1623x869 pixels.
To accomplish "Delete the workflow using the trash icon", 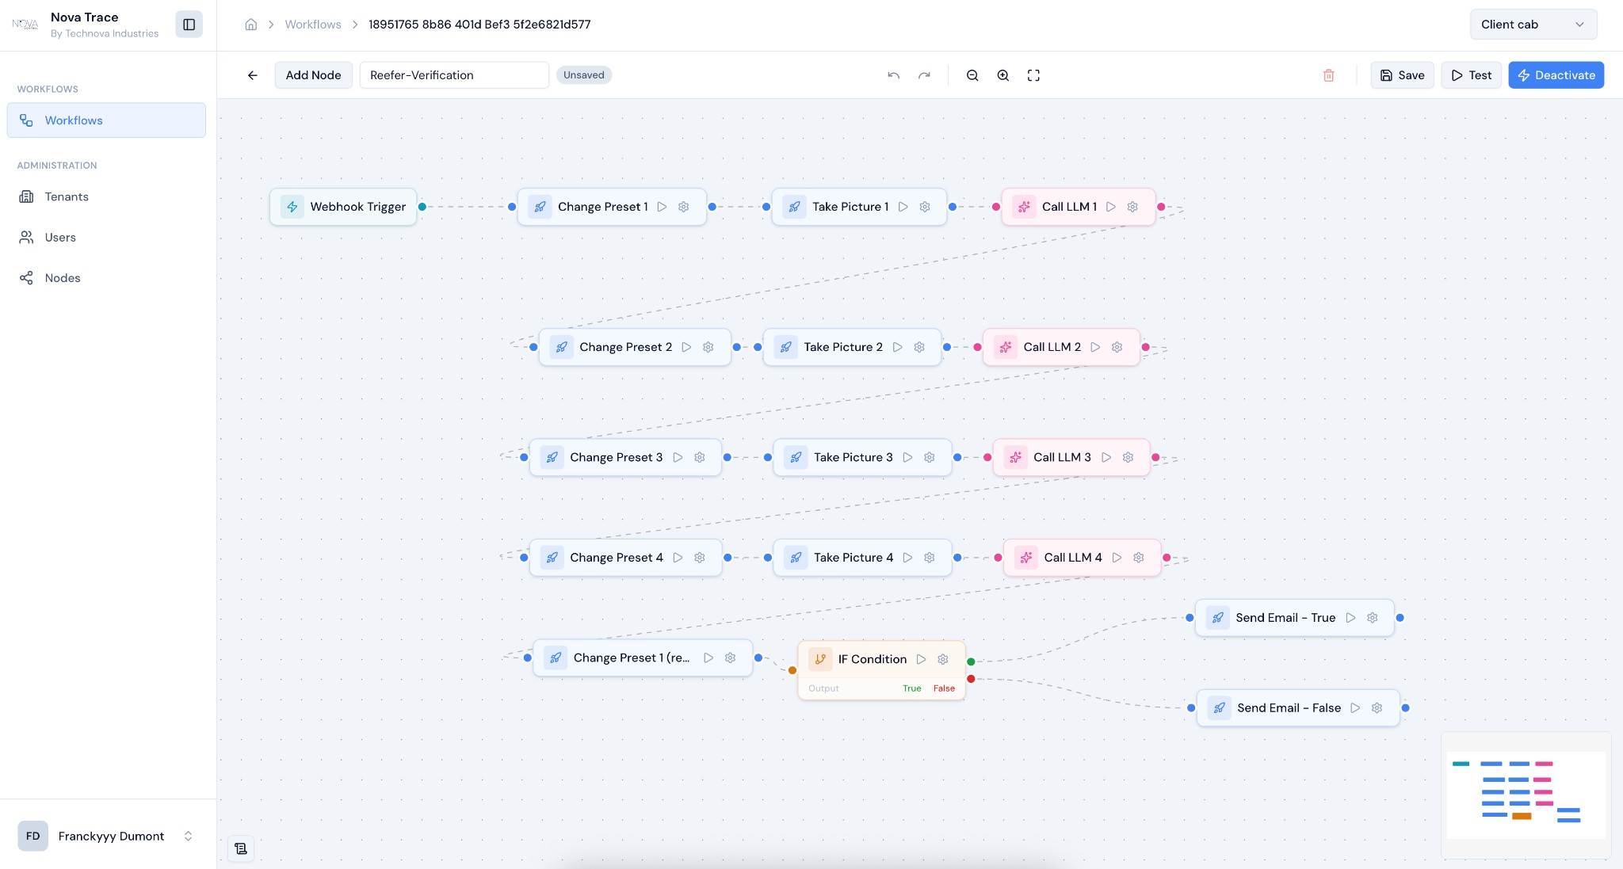I will (1328, 74).
